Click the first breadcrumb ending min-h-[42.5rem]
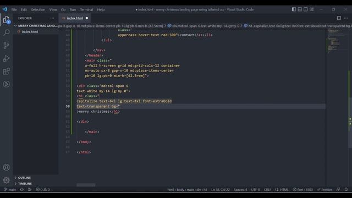The width and height of the screenshot is (352, 198). 111,26
